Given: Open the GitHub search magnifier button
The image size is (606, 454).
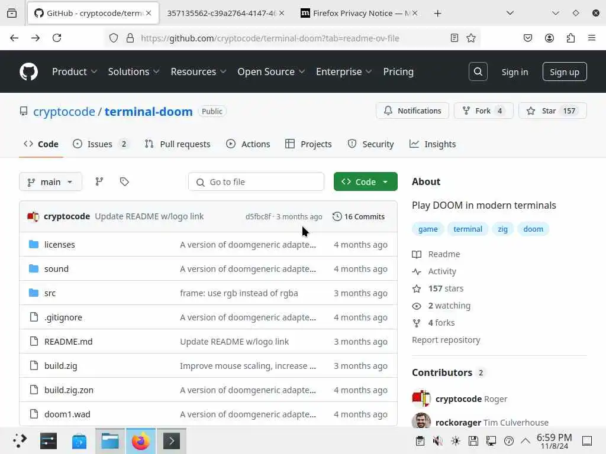Looking at the screenshot, I should tap(478, 72).
